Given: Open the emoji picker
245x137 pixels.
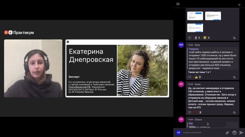Looking at the screenshot, I should (234, 132).
